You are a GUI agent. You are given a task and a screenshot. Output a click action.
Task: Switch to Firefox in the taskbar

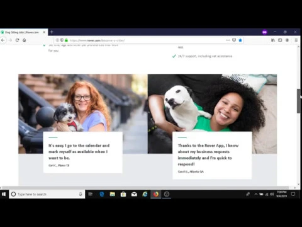[x=156, y=194]
